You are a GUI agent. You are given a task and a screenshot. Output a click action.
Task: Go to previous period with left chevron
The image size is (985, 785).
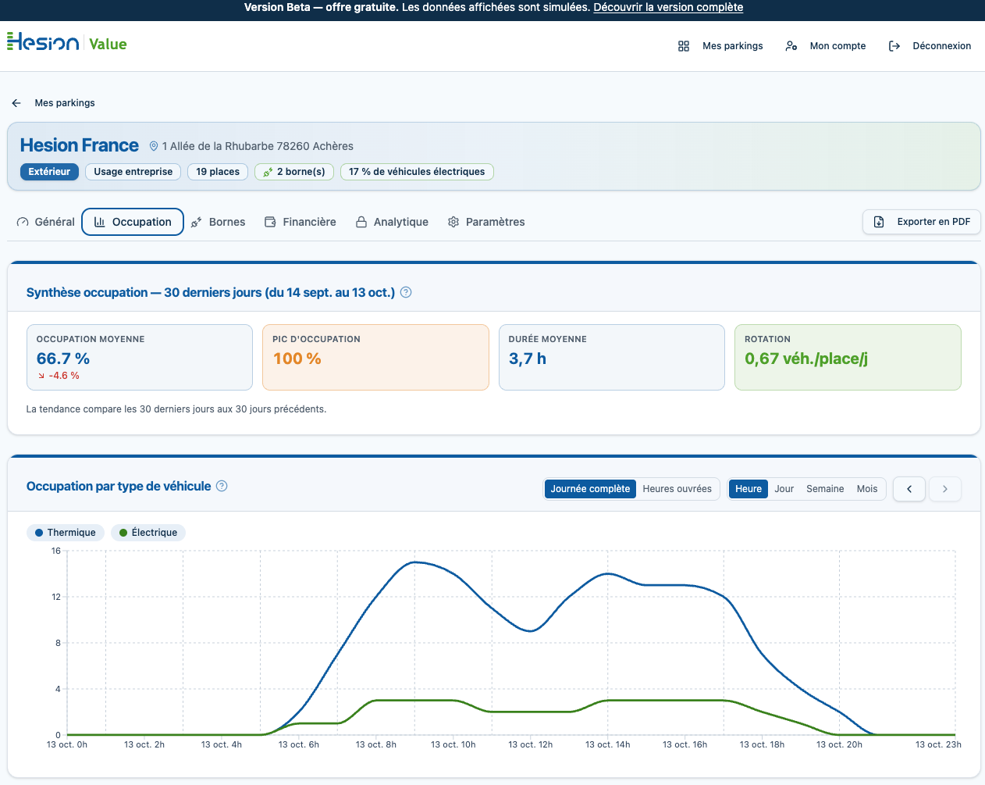(909, 489)
